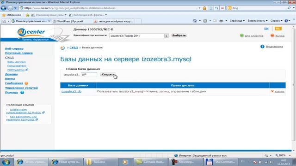Select the RU language button
Screen dimensions: 296x166
(x=278, y=29)
